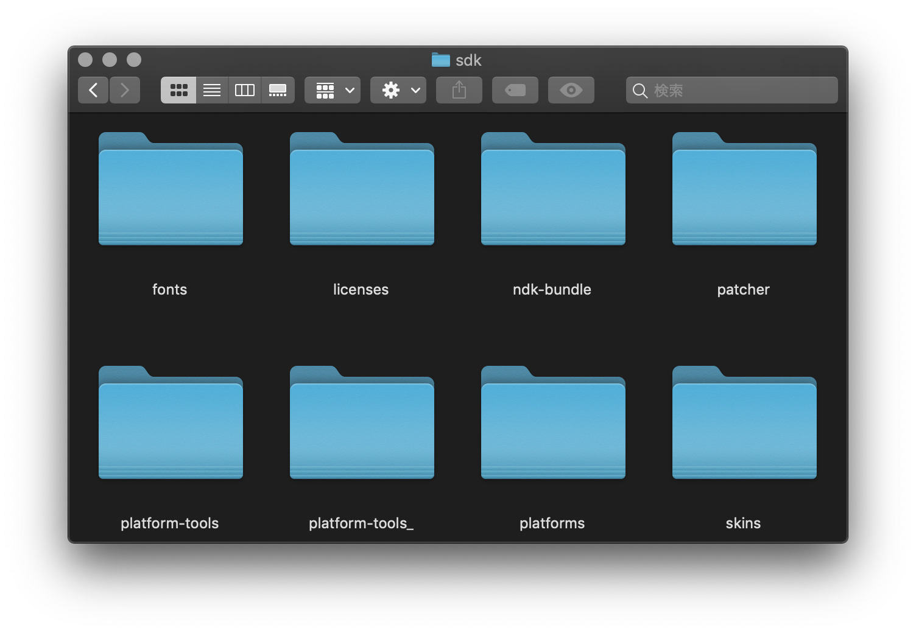Switch to icon view
This screenshot has width=916, height=633.
178,90
